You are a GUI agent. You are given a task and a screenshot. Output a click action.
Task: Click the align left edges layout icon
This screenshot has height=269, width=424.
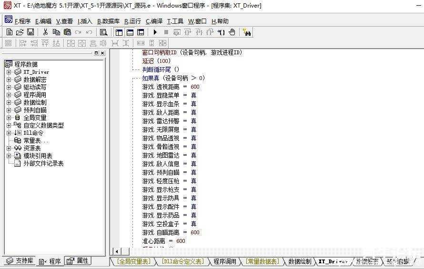coord(23,43)
